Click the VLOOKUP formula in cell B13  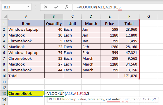pos(67,94)
